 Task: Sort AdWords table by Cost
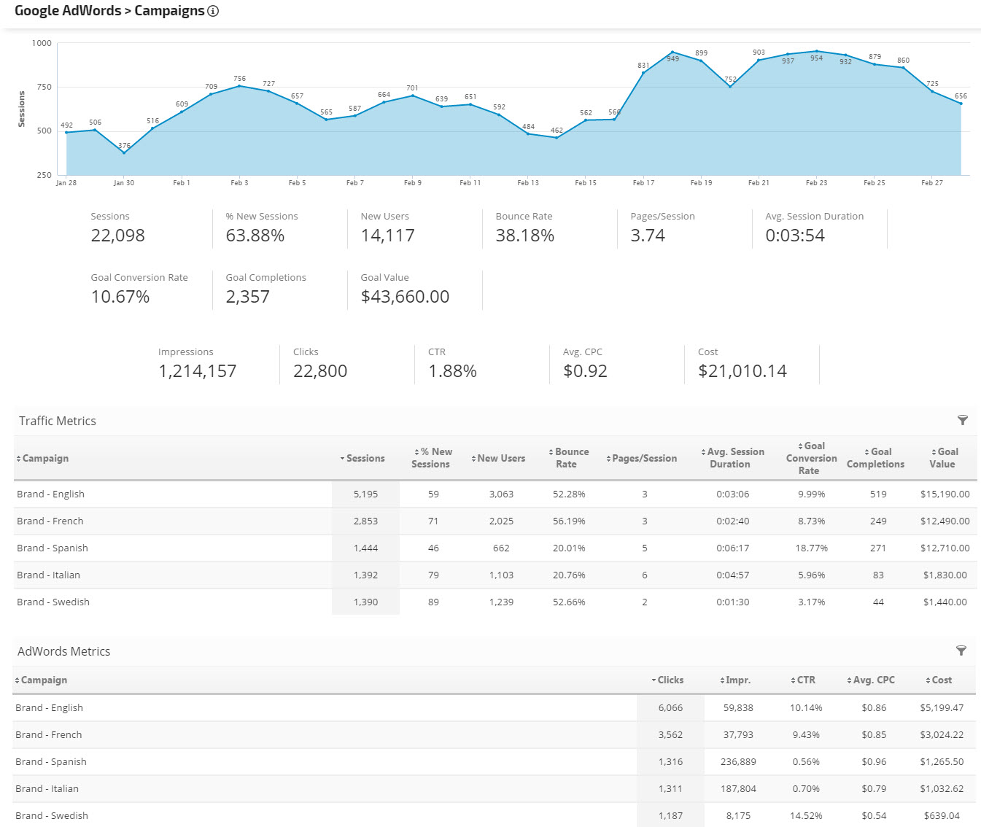click(x=940, y=680)
